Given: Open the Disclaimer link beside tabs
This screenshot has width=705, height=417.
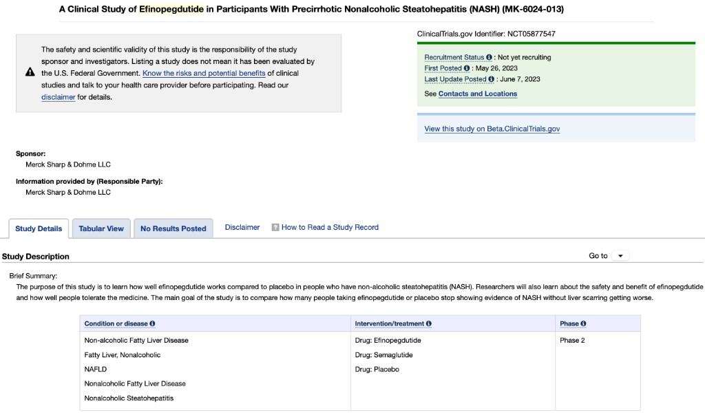Looking at the screenshot, I should coord(242,227).
